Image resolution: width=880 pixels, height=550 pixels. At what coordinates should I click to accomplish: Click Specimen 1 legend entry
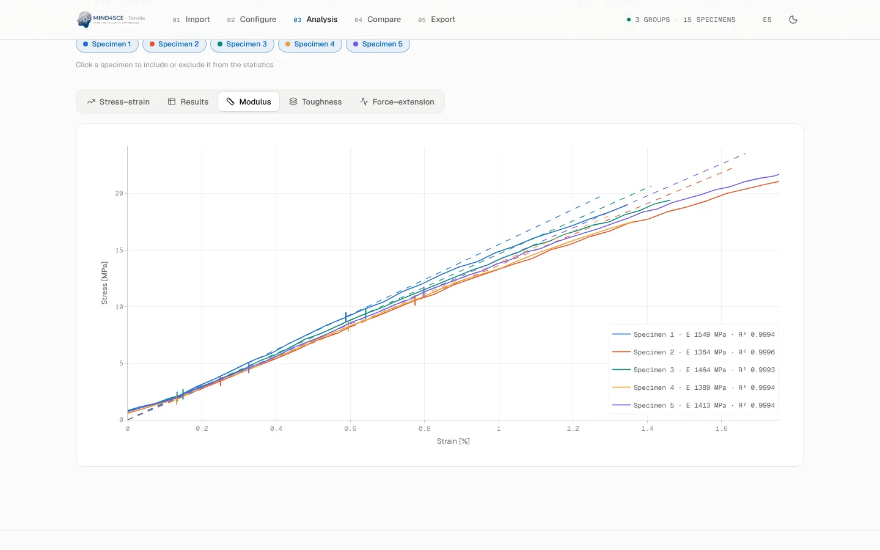coord(694,334)
